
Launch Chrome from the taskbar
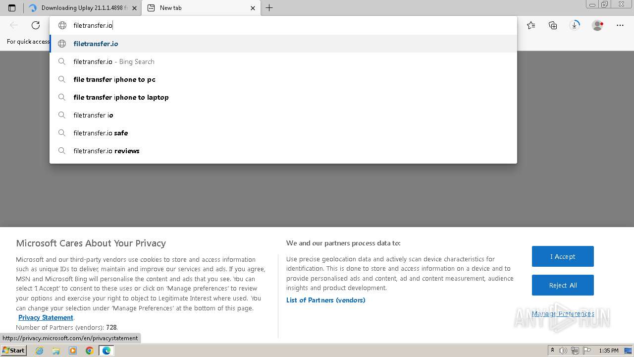pos(89,351)
